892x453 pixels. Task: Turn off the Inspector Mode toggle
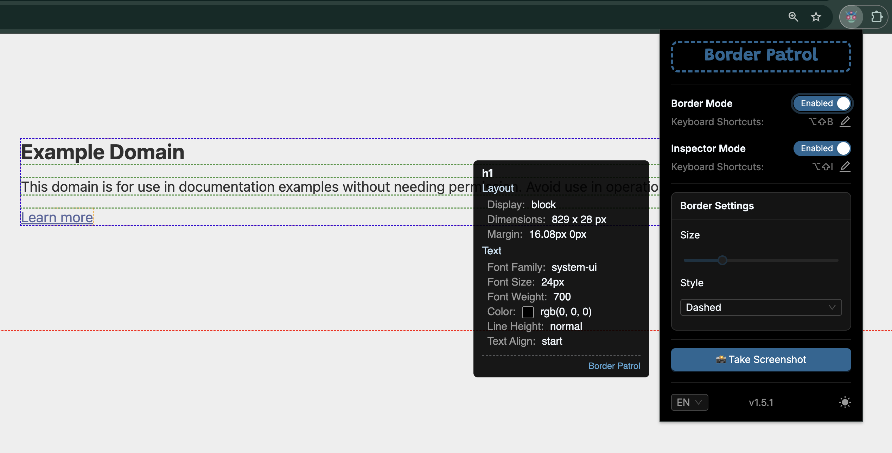point(822,148)
